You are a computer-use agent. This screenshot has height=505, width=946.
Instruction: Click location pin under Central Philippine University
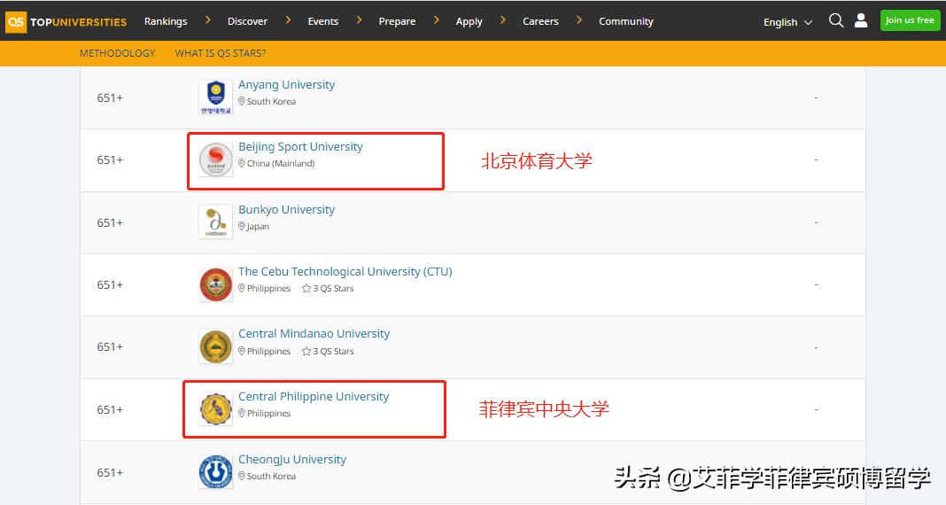click(x=242, y=413)
